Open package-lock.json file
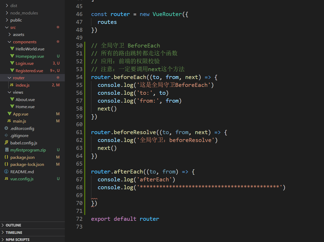 click(x=27, y=164)
